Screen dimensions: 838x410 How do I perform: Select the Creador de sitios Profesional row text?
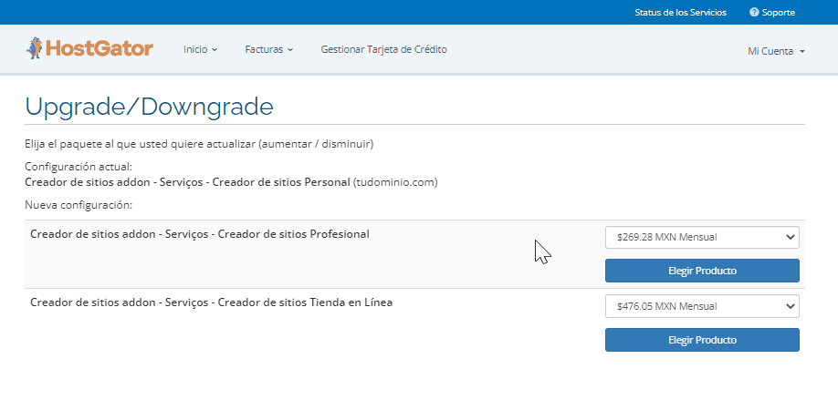(x=200, y=234)
